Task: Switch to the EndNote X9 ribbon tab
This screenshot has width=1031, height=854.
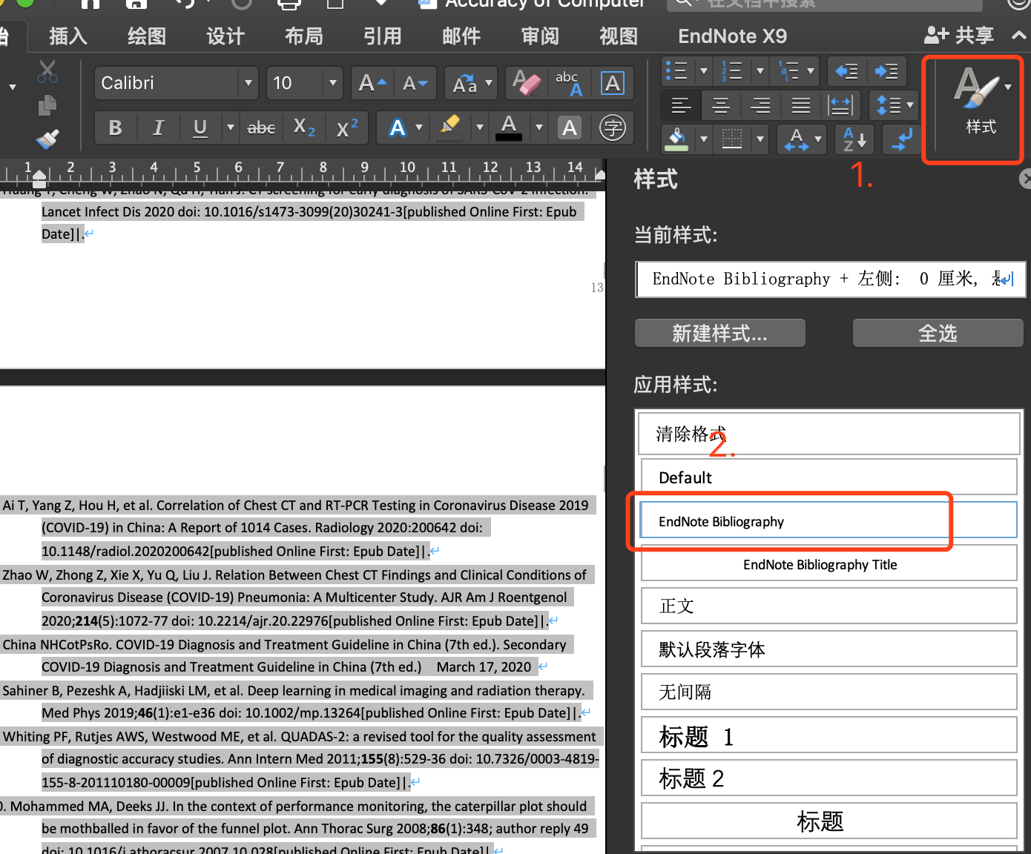Action: 732,36
